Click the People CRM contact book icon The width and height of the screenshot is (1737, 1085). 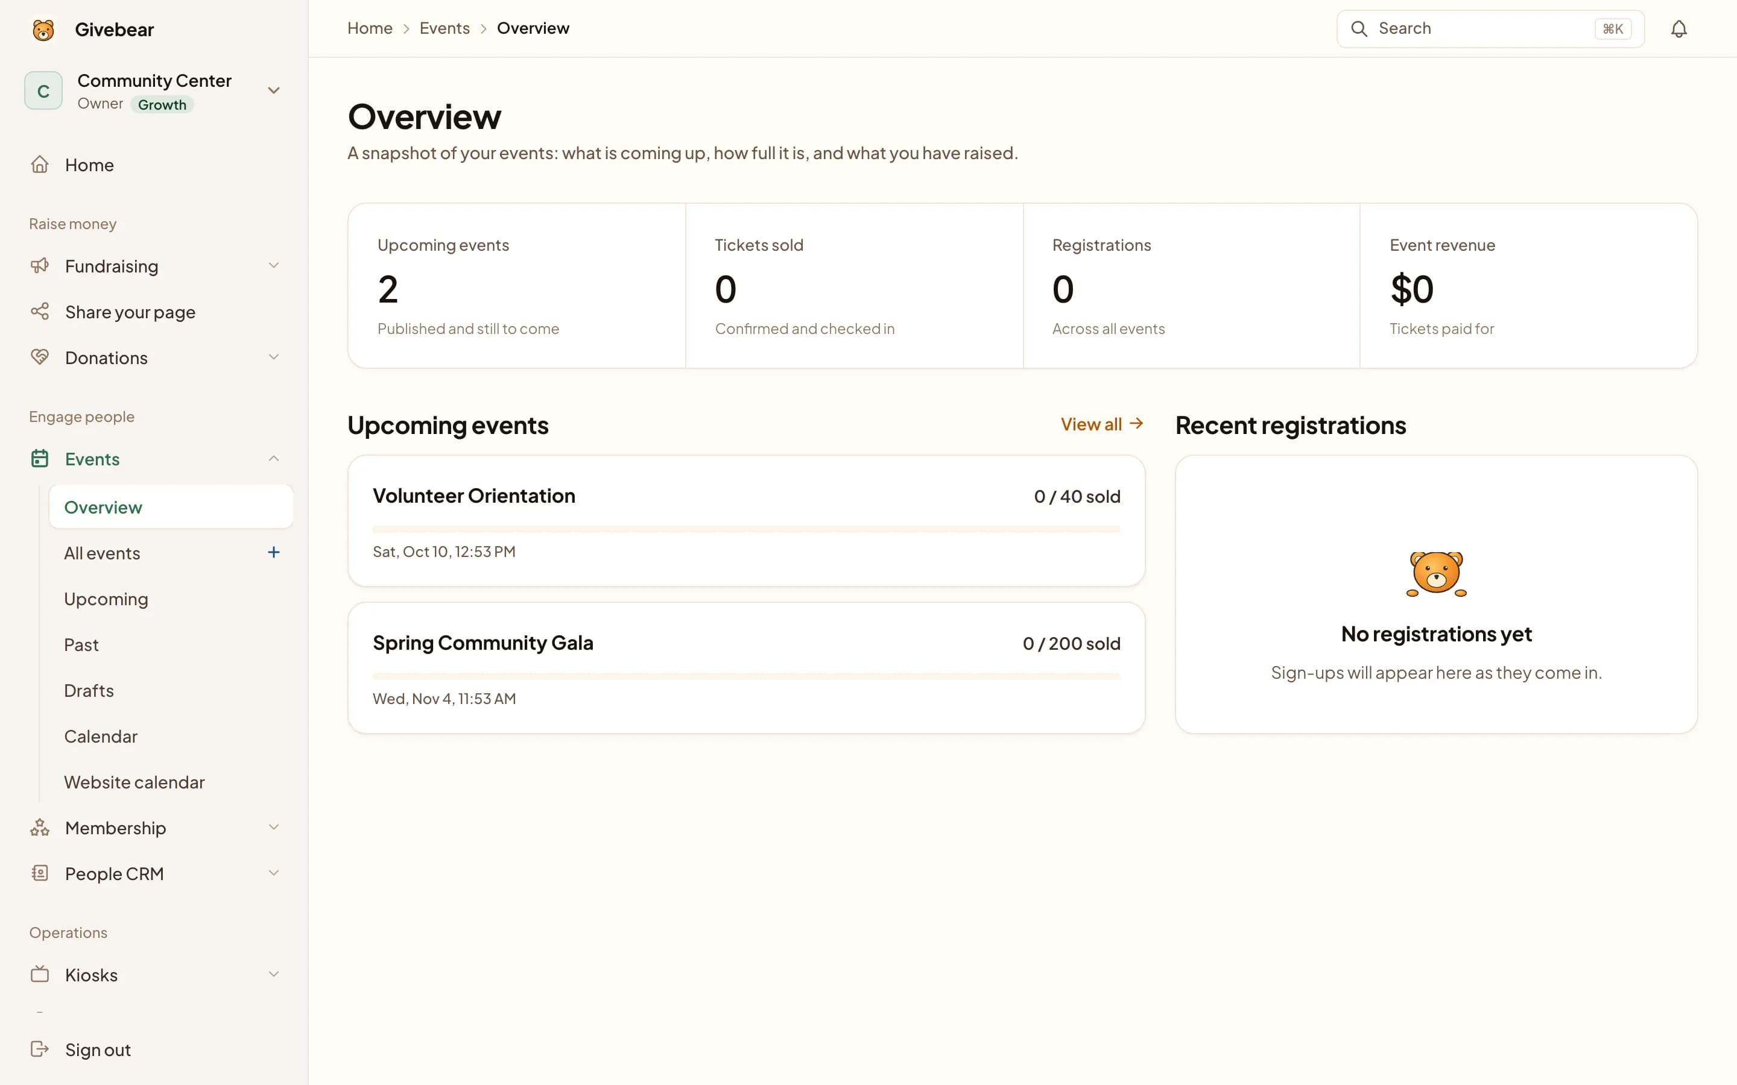(39, 873)
